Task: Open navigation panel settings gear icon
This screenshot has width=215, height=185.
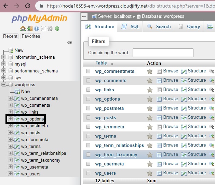Action: (50, 28)
